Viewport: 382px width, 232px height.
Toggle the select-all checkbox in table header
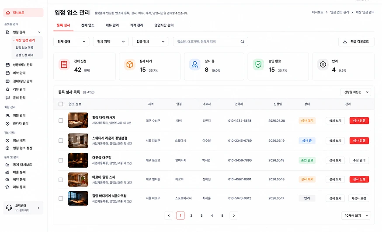pos(61,104)
